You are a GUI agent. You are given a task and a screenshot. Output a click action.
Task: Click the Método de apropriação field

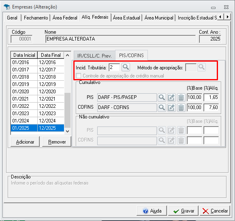point(191,67)
